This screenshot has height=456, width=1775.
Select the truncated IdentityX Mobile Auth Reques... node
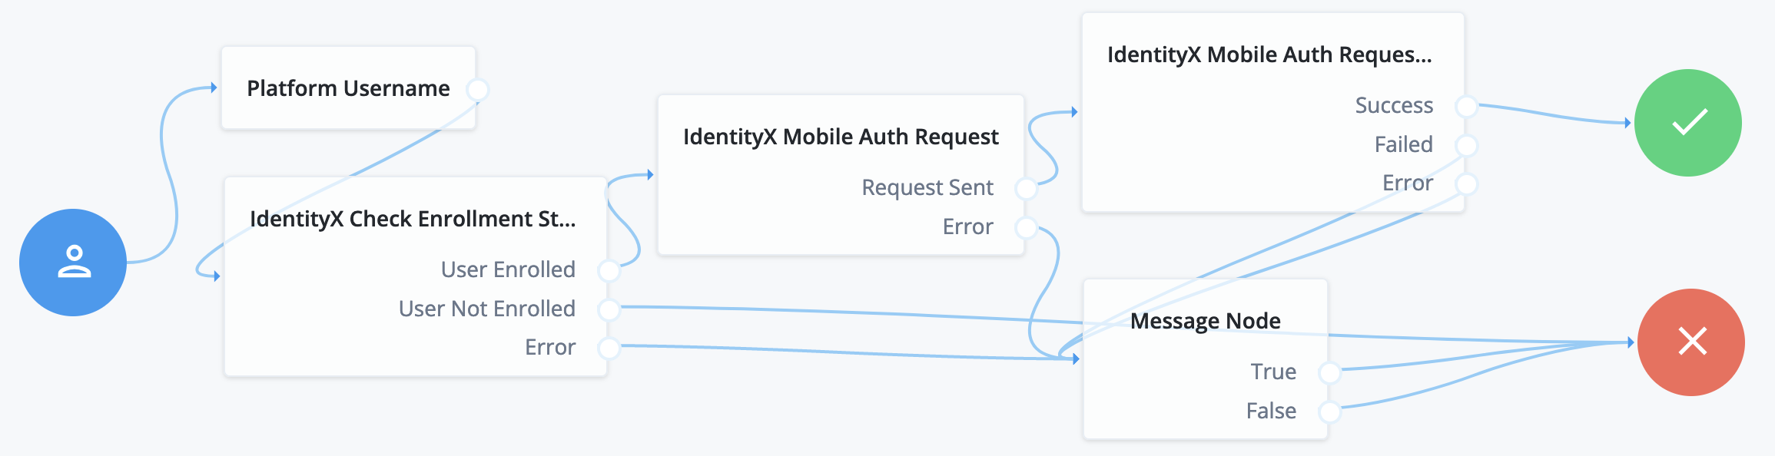[1269, 55]
